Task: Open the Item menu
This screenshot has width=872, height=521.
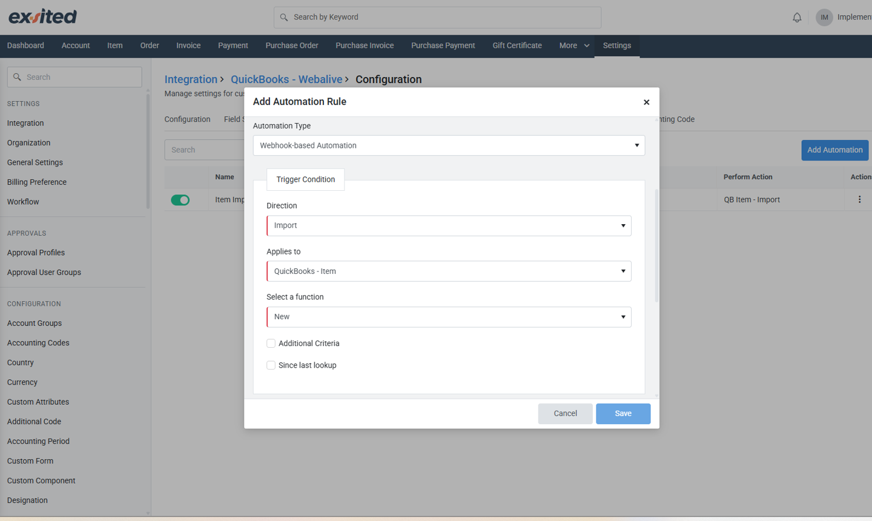Action: click(x=115, y=46)
